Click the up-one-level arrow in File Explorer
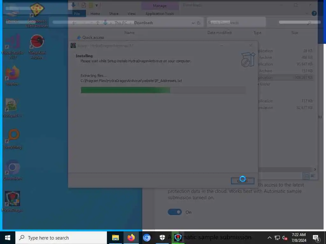Viewport: 326px width, 244px height. (98, 23)
